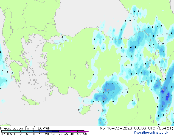Click the 'ECMWF' model label
Viewport: 174px width, 135px height.
coord(44,128)
